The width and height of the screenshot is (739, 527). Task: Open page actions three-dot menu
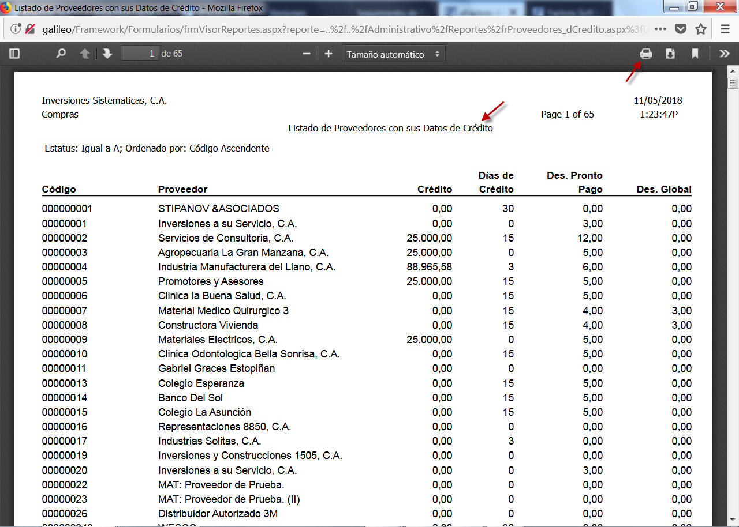tap(660, 29)
